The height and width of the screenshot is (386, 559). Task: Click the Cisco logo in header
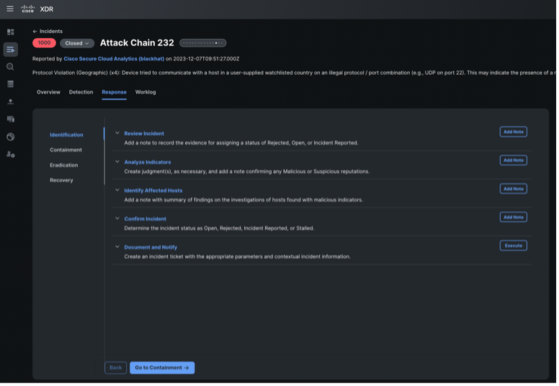pos(27,9)
